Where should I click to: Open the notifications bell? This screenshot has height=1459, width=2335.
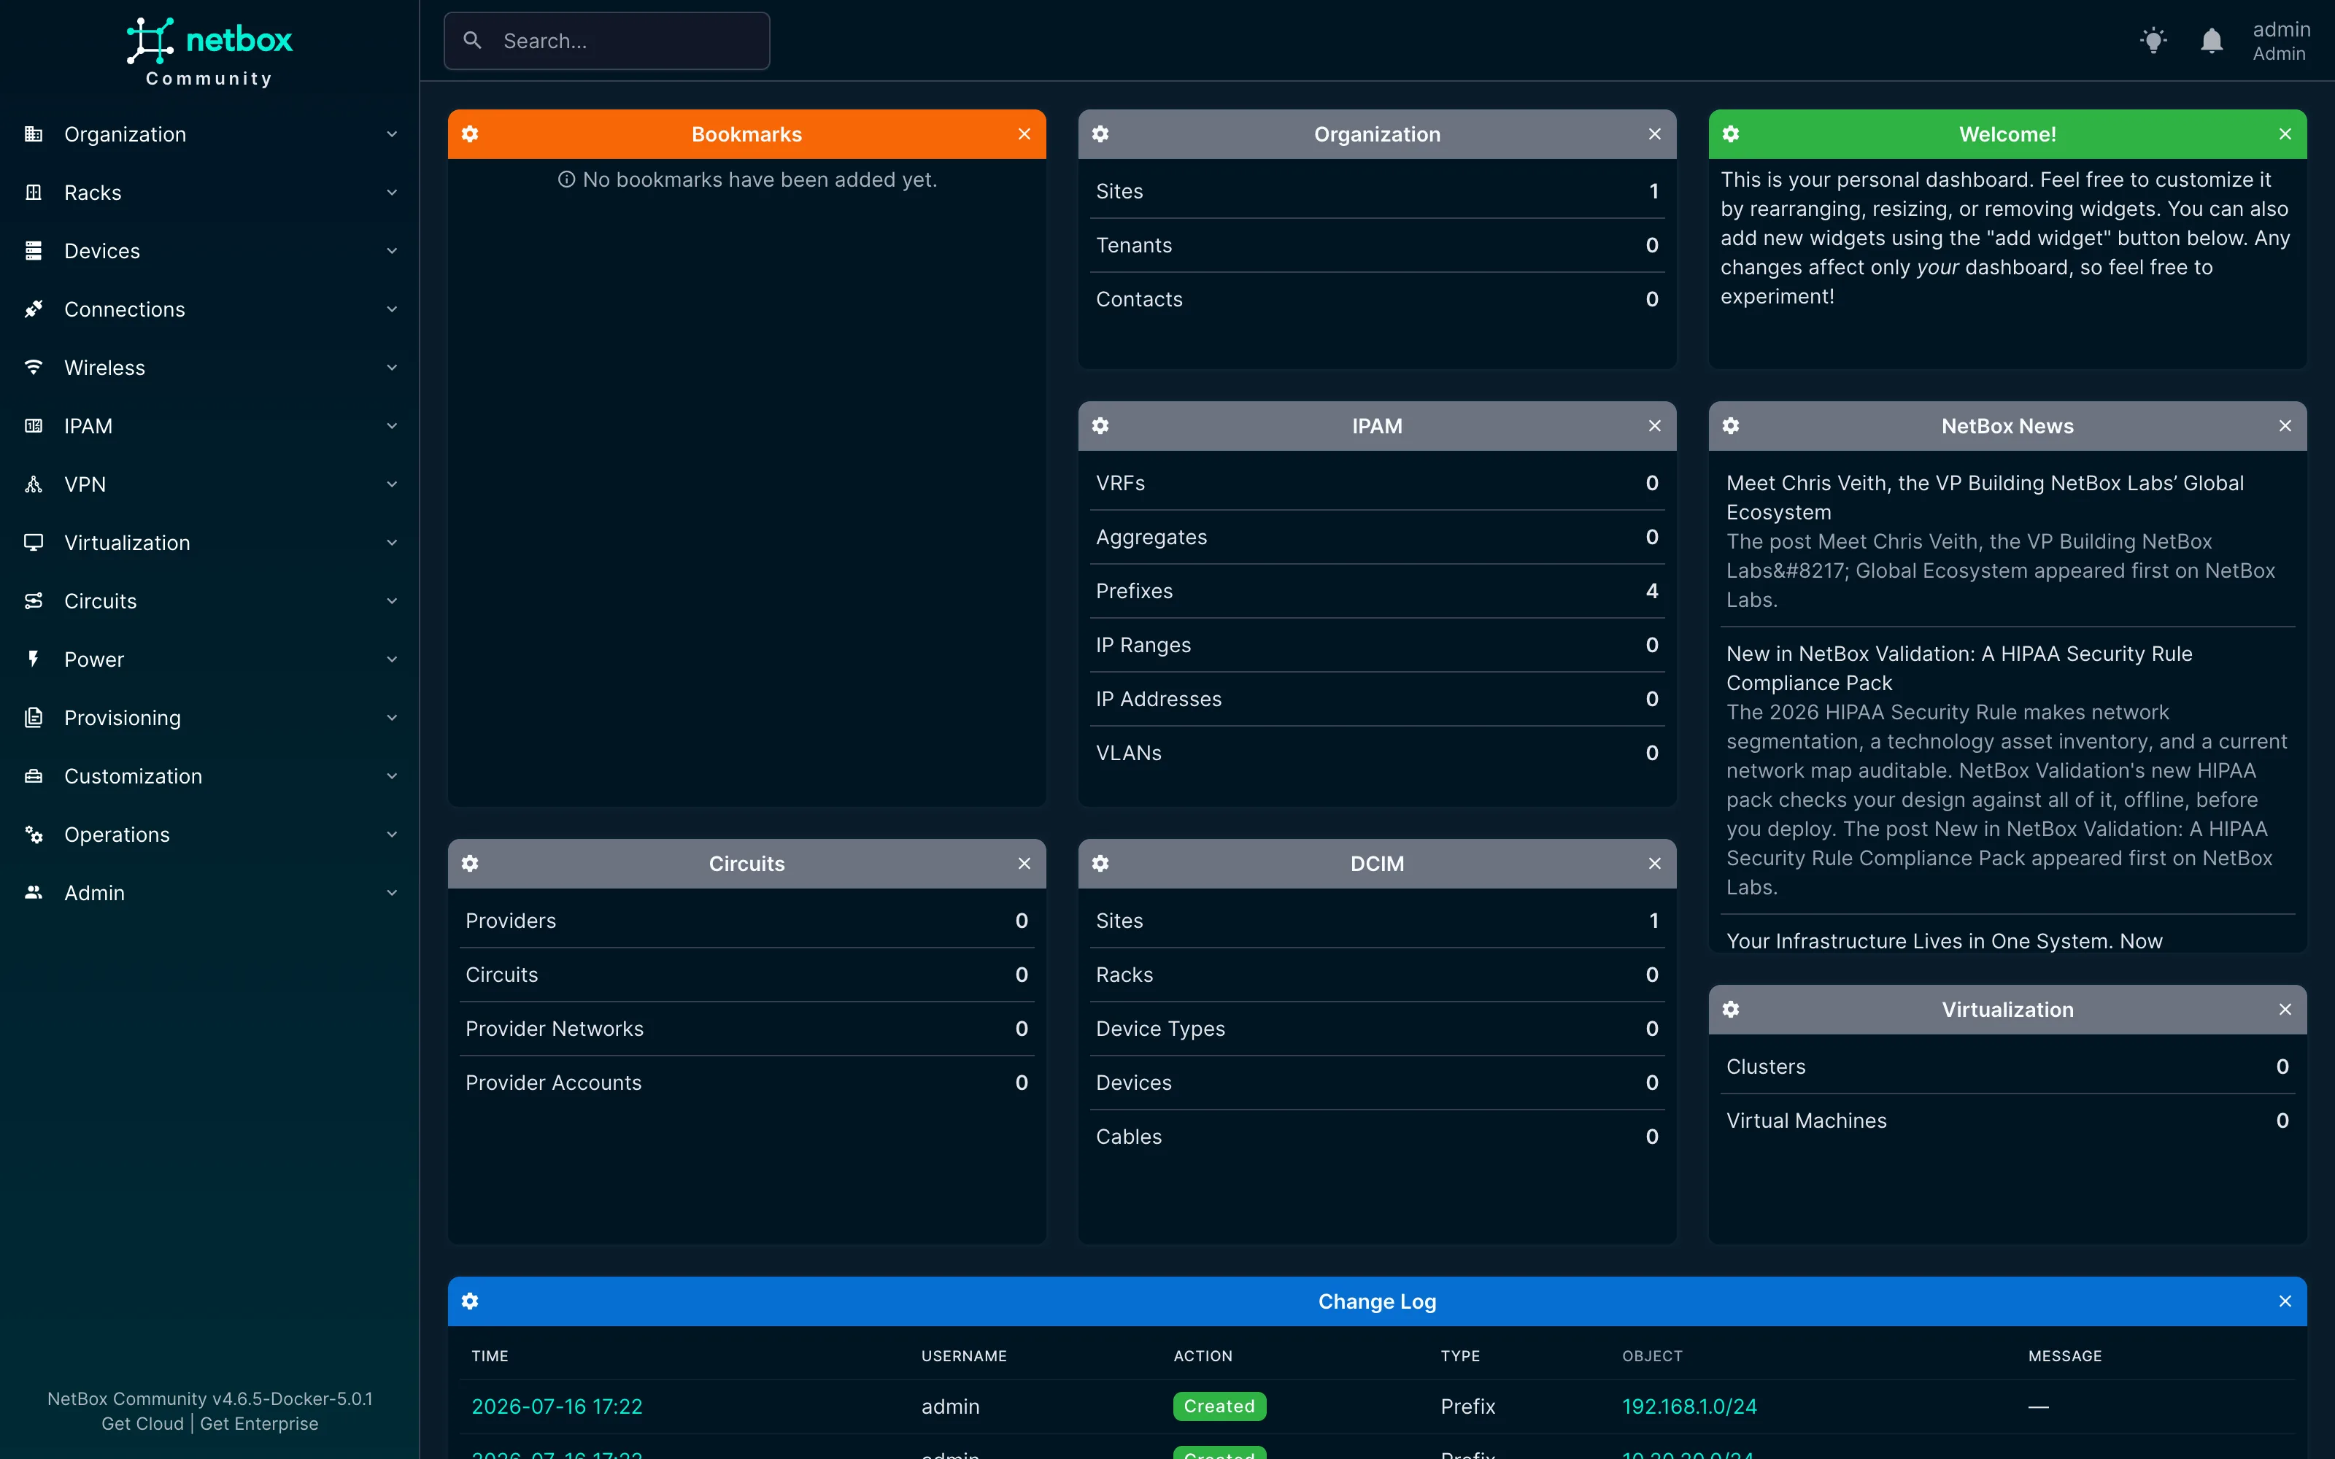coord(2212,41)
